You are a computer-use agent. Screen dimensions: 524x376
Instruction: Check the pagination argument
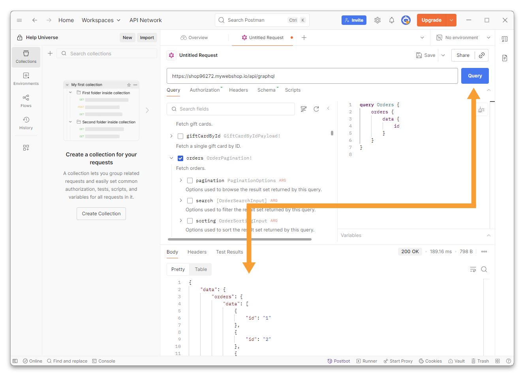[190, 180]
